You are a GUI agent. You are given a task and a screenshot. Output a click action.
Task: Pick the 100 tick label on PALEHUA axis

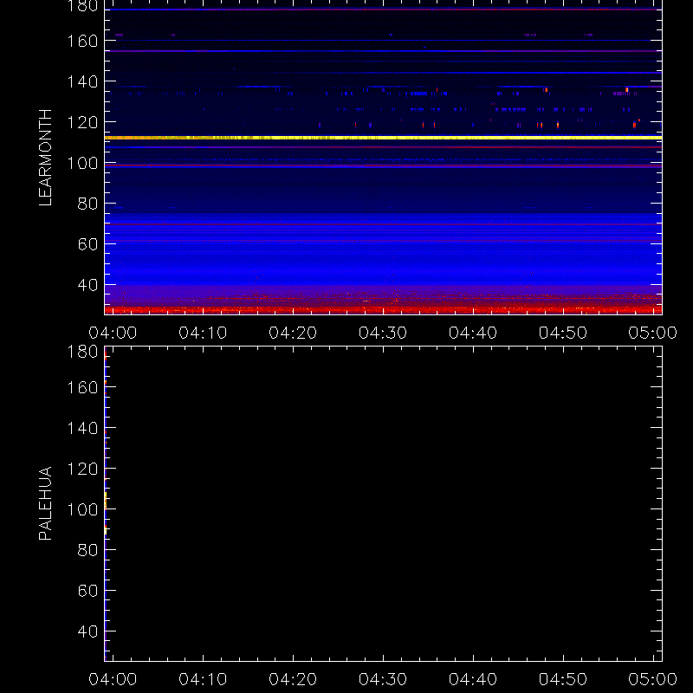pos(82,509)
